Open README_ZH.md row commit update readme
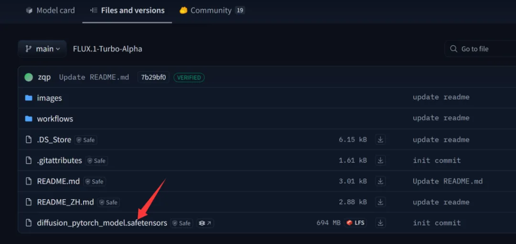This screenshot has width=516, height=244. click(441, 202)
